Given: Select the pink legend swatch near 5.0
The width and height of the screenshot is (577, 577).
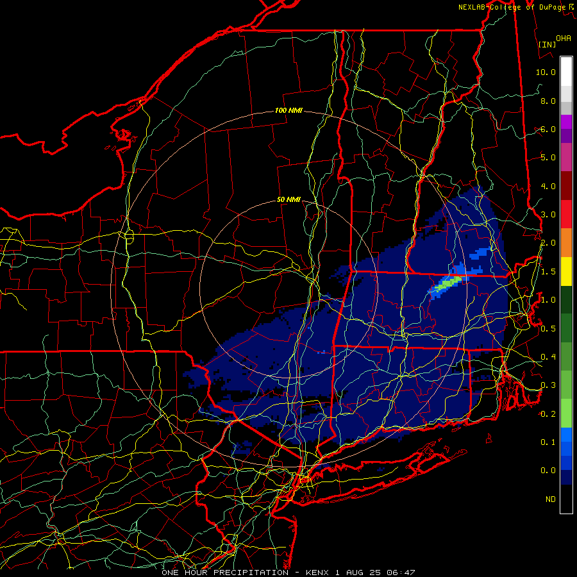Looking at the screenshot, I should click(x=566, y=158).
